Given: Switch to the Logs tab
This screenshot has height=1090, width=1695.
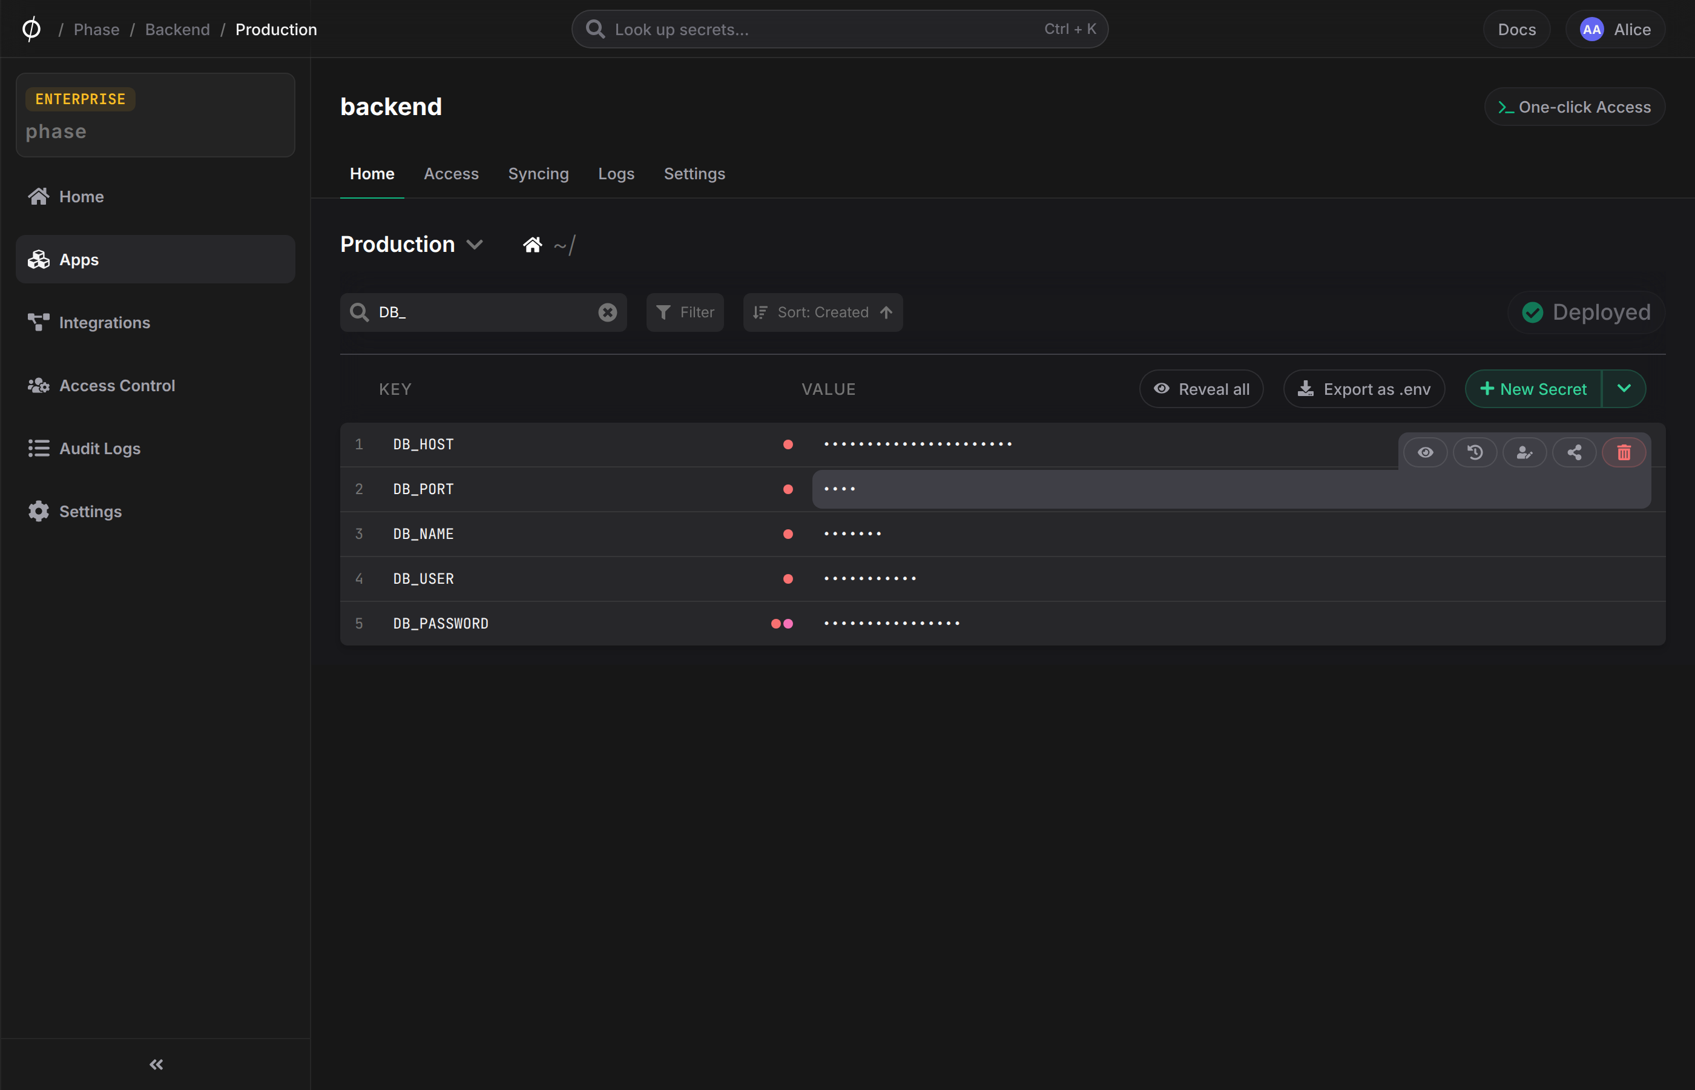Looking at the screenshot, I should 616,173.
